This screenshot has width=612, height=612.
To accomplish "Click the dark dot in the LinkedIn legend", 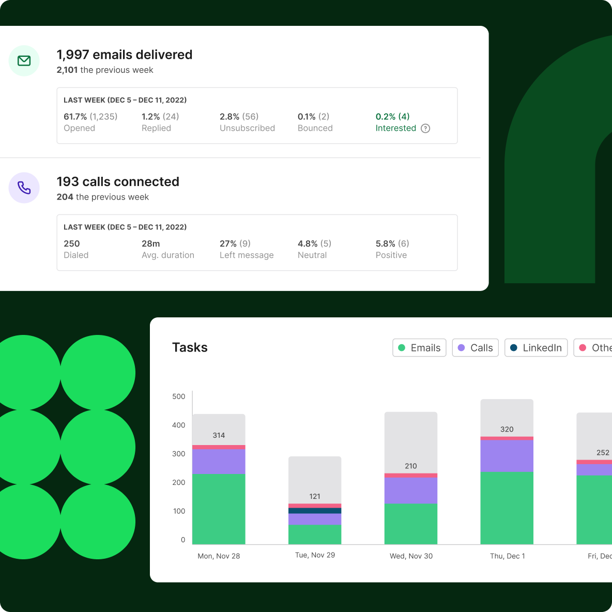I will click(514, 348).
